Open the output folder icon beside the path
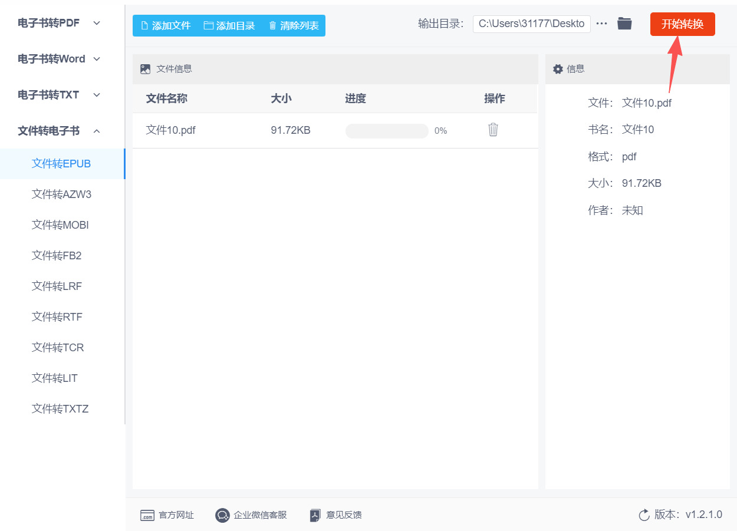The width and height of the screenshot is (737, 531). click(624, 24)
